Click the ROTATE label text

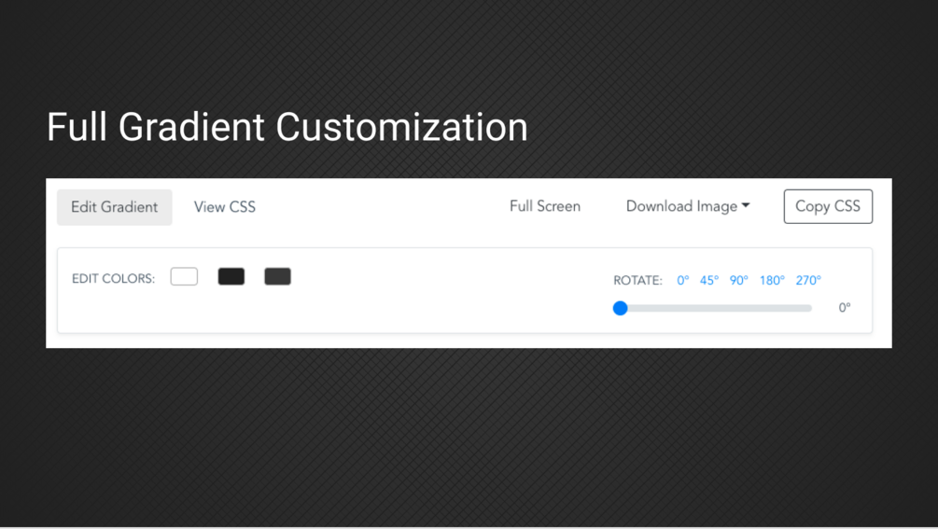637,280
